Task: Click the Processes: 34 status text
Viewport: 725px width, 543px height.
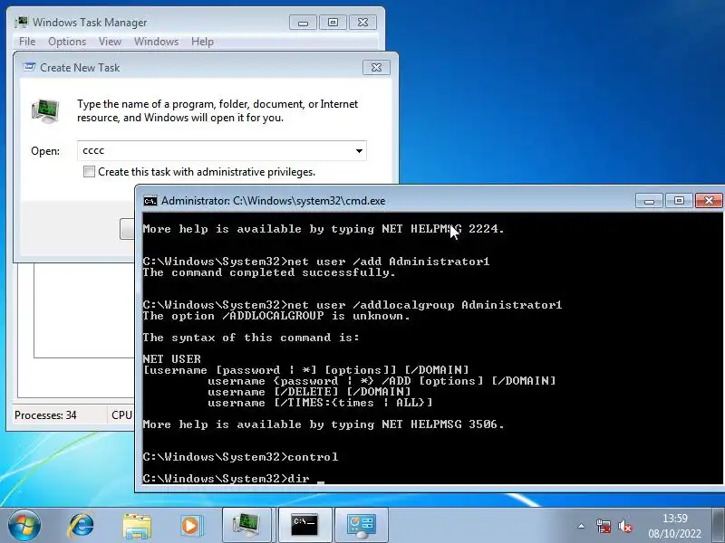Action: [45, 415]
